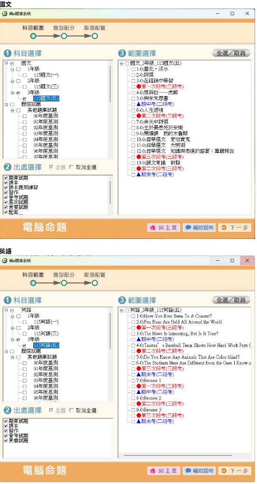257x484 pixels.
Task: Check the 1-0:臺北・淡水 range checkbox
Action: 133,70
